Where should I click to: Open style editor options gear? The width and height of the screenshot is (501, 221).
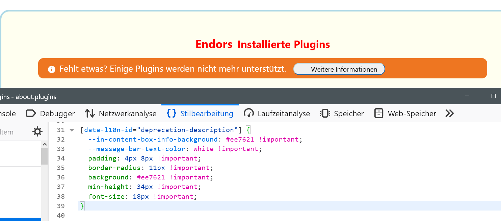point(37,132)
